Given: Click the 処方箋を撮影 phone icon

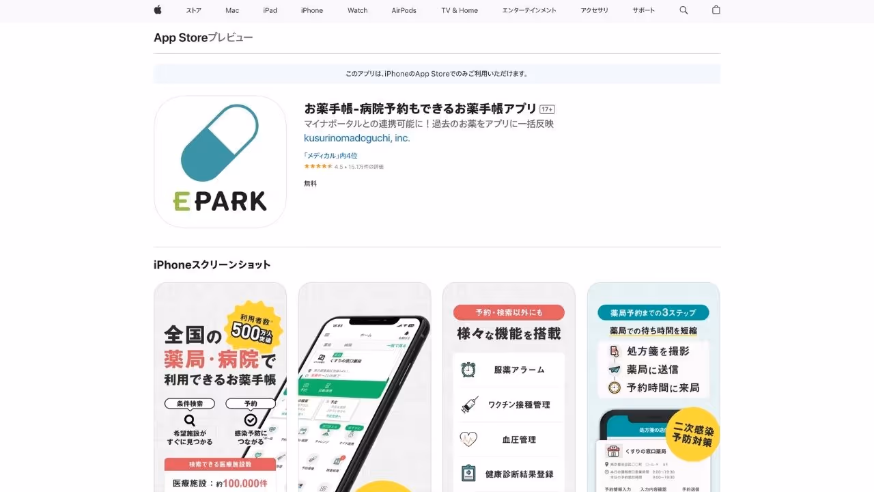Looking at the screenshot, I should tap(615, 351).
